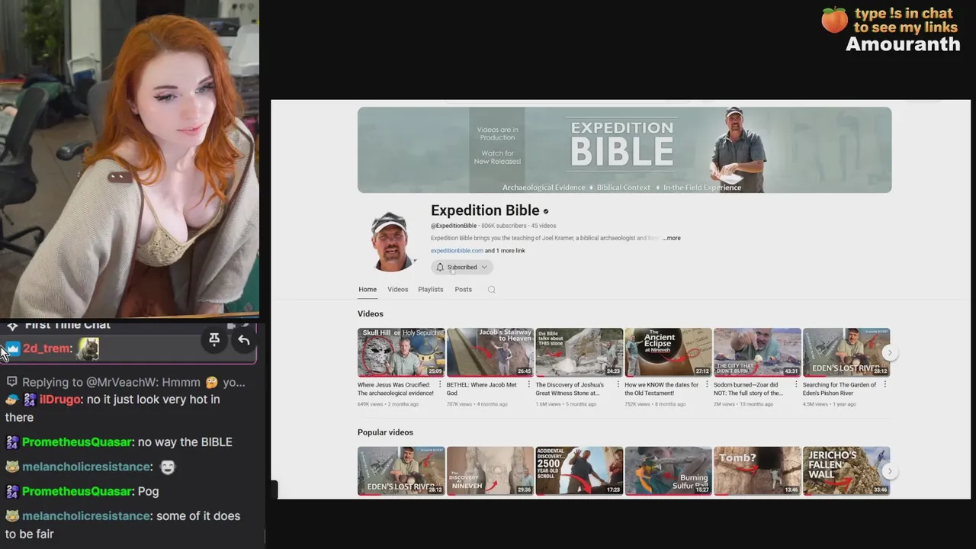Click melancholicresistance on 'some of it does' message
Screen dimensions: 976x549
point(86,516)
